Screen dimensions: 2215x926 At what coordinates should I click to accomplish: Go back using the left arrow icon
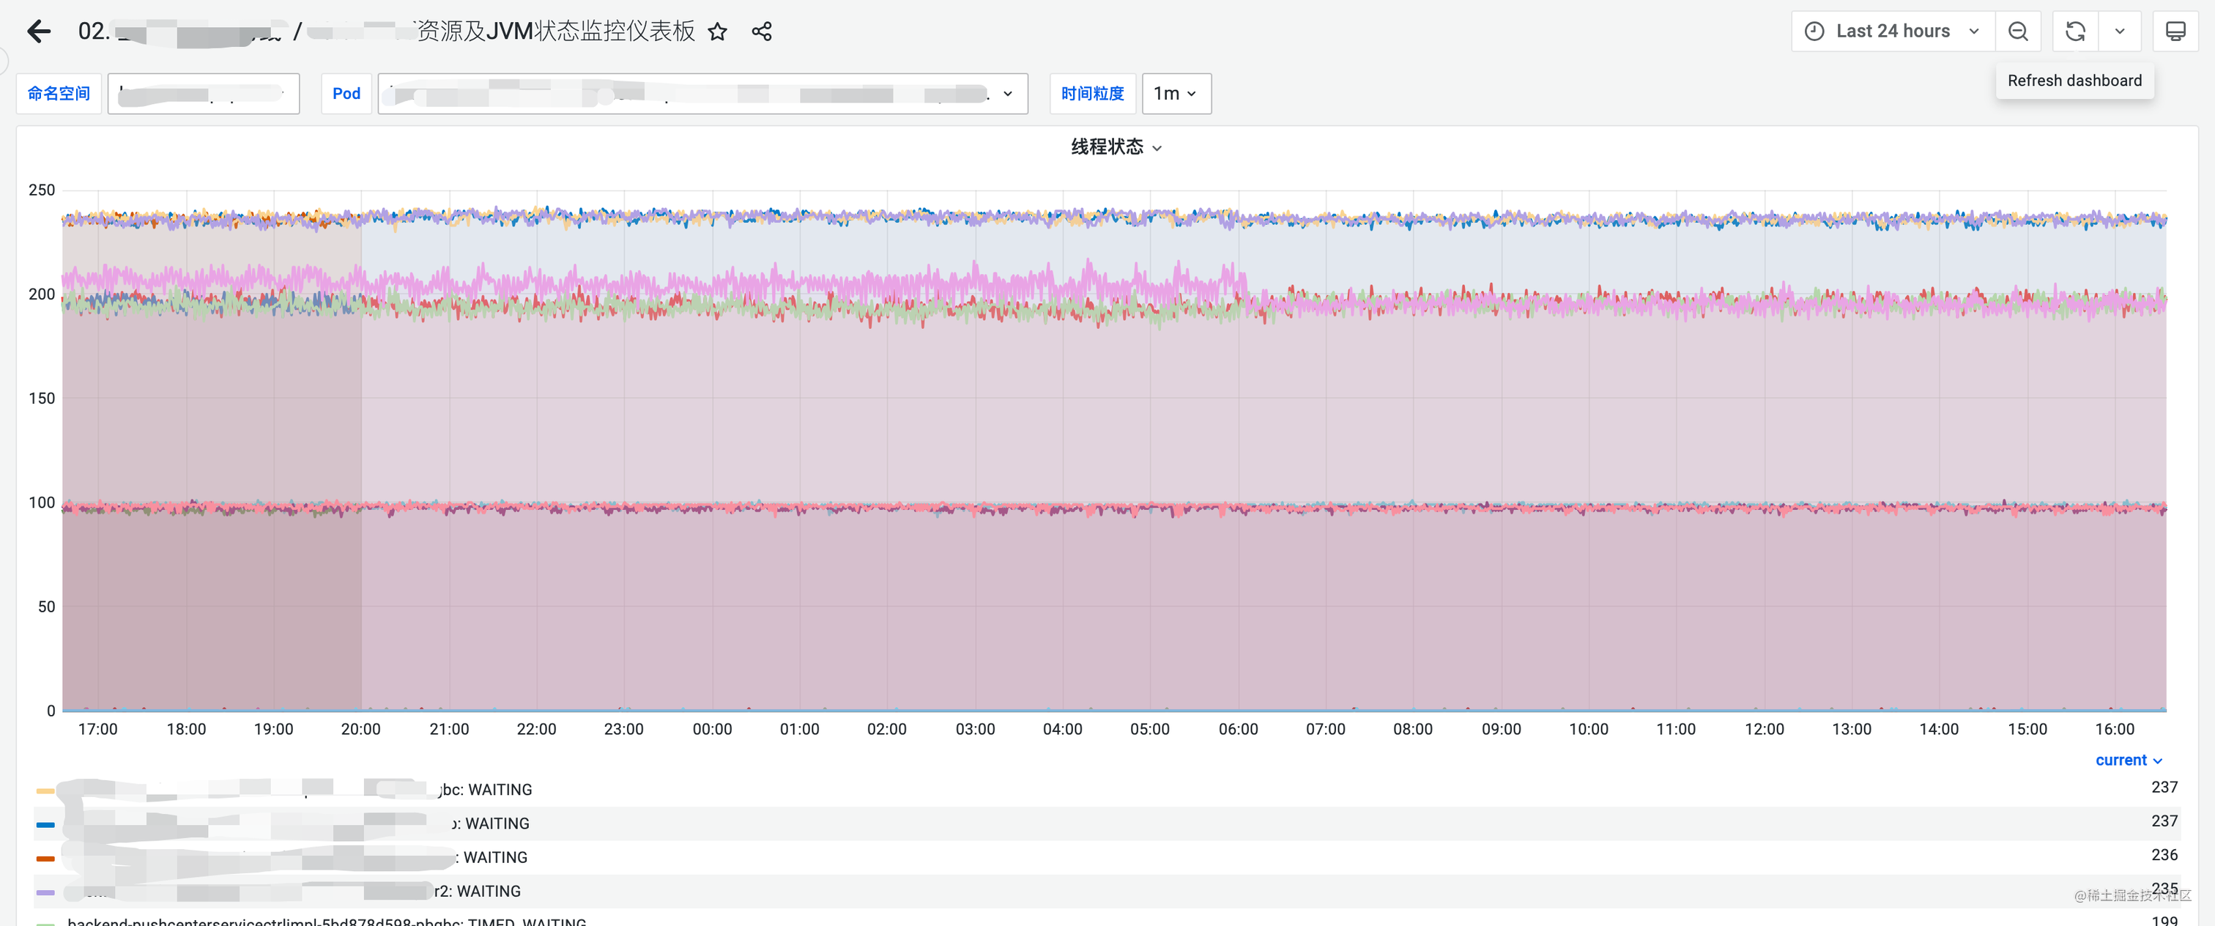[39, 32]
